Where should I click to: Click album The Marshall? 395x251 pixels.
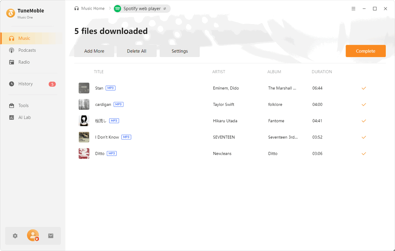tap(282, 88)
